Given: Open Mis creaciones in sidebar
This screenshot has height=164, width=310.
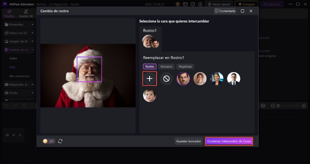Looking at the screenshot, I should tap(19, 76).
